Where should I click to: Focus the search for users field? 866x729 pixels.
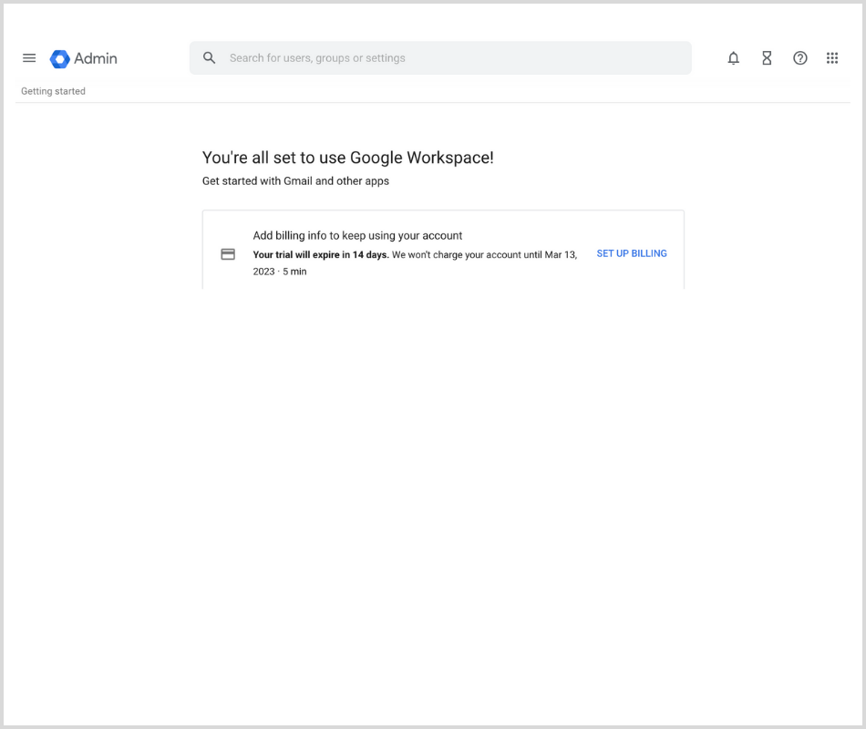coord(440,58)
